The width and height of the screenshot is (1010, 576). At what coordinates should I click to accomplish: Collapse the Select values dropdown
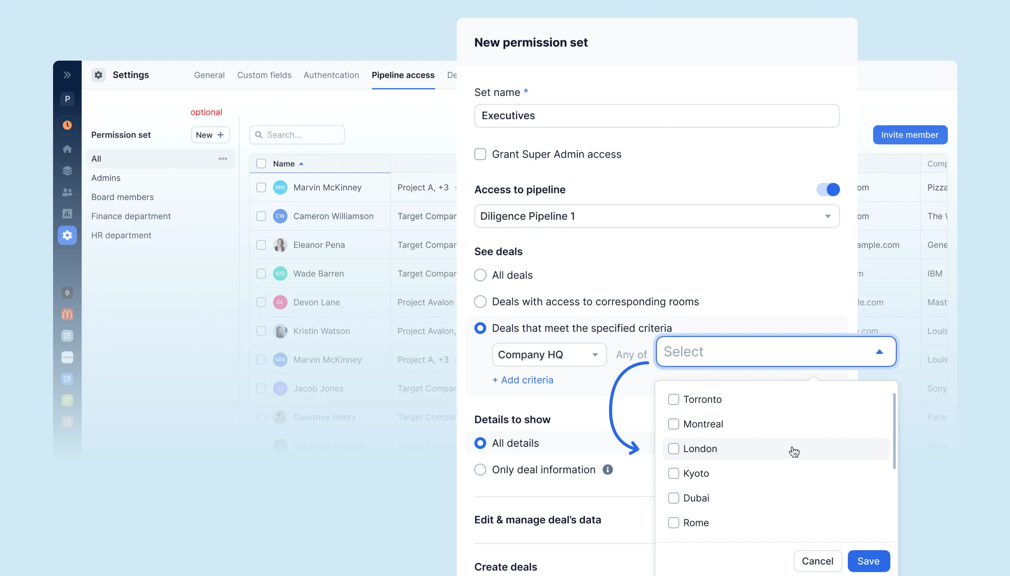(x=879, y=352)
